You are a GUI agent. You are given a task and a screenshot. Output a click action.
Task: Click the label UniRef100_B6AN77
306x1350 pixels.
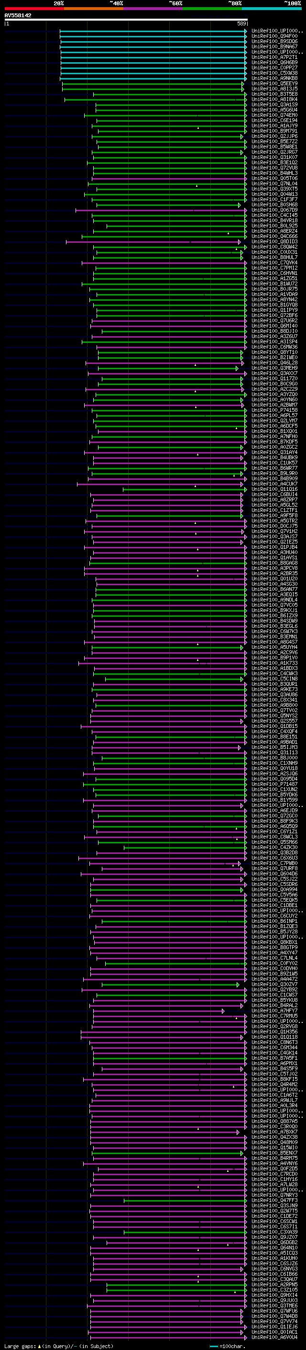coord(274,589)
